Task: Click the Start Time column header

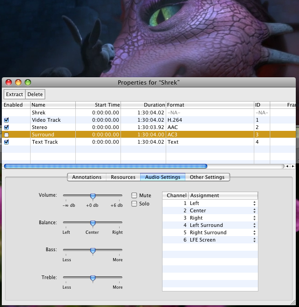Action: 98,105
